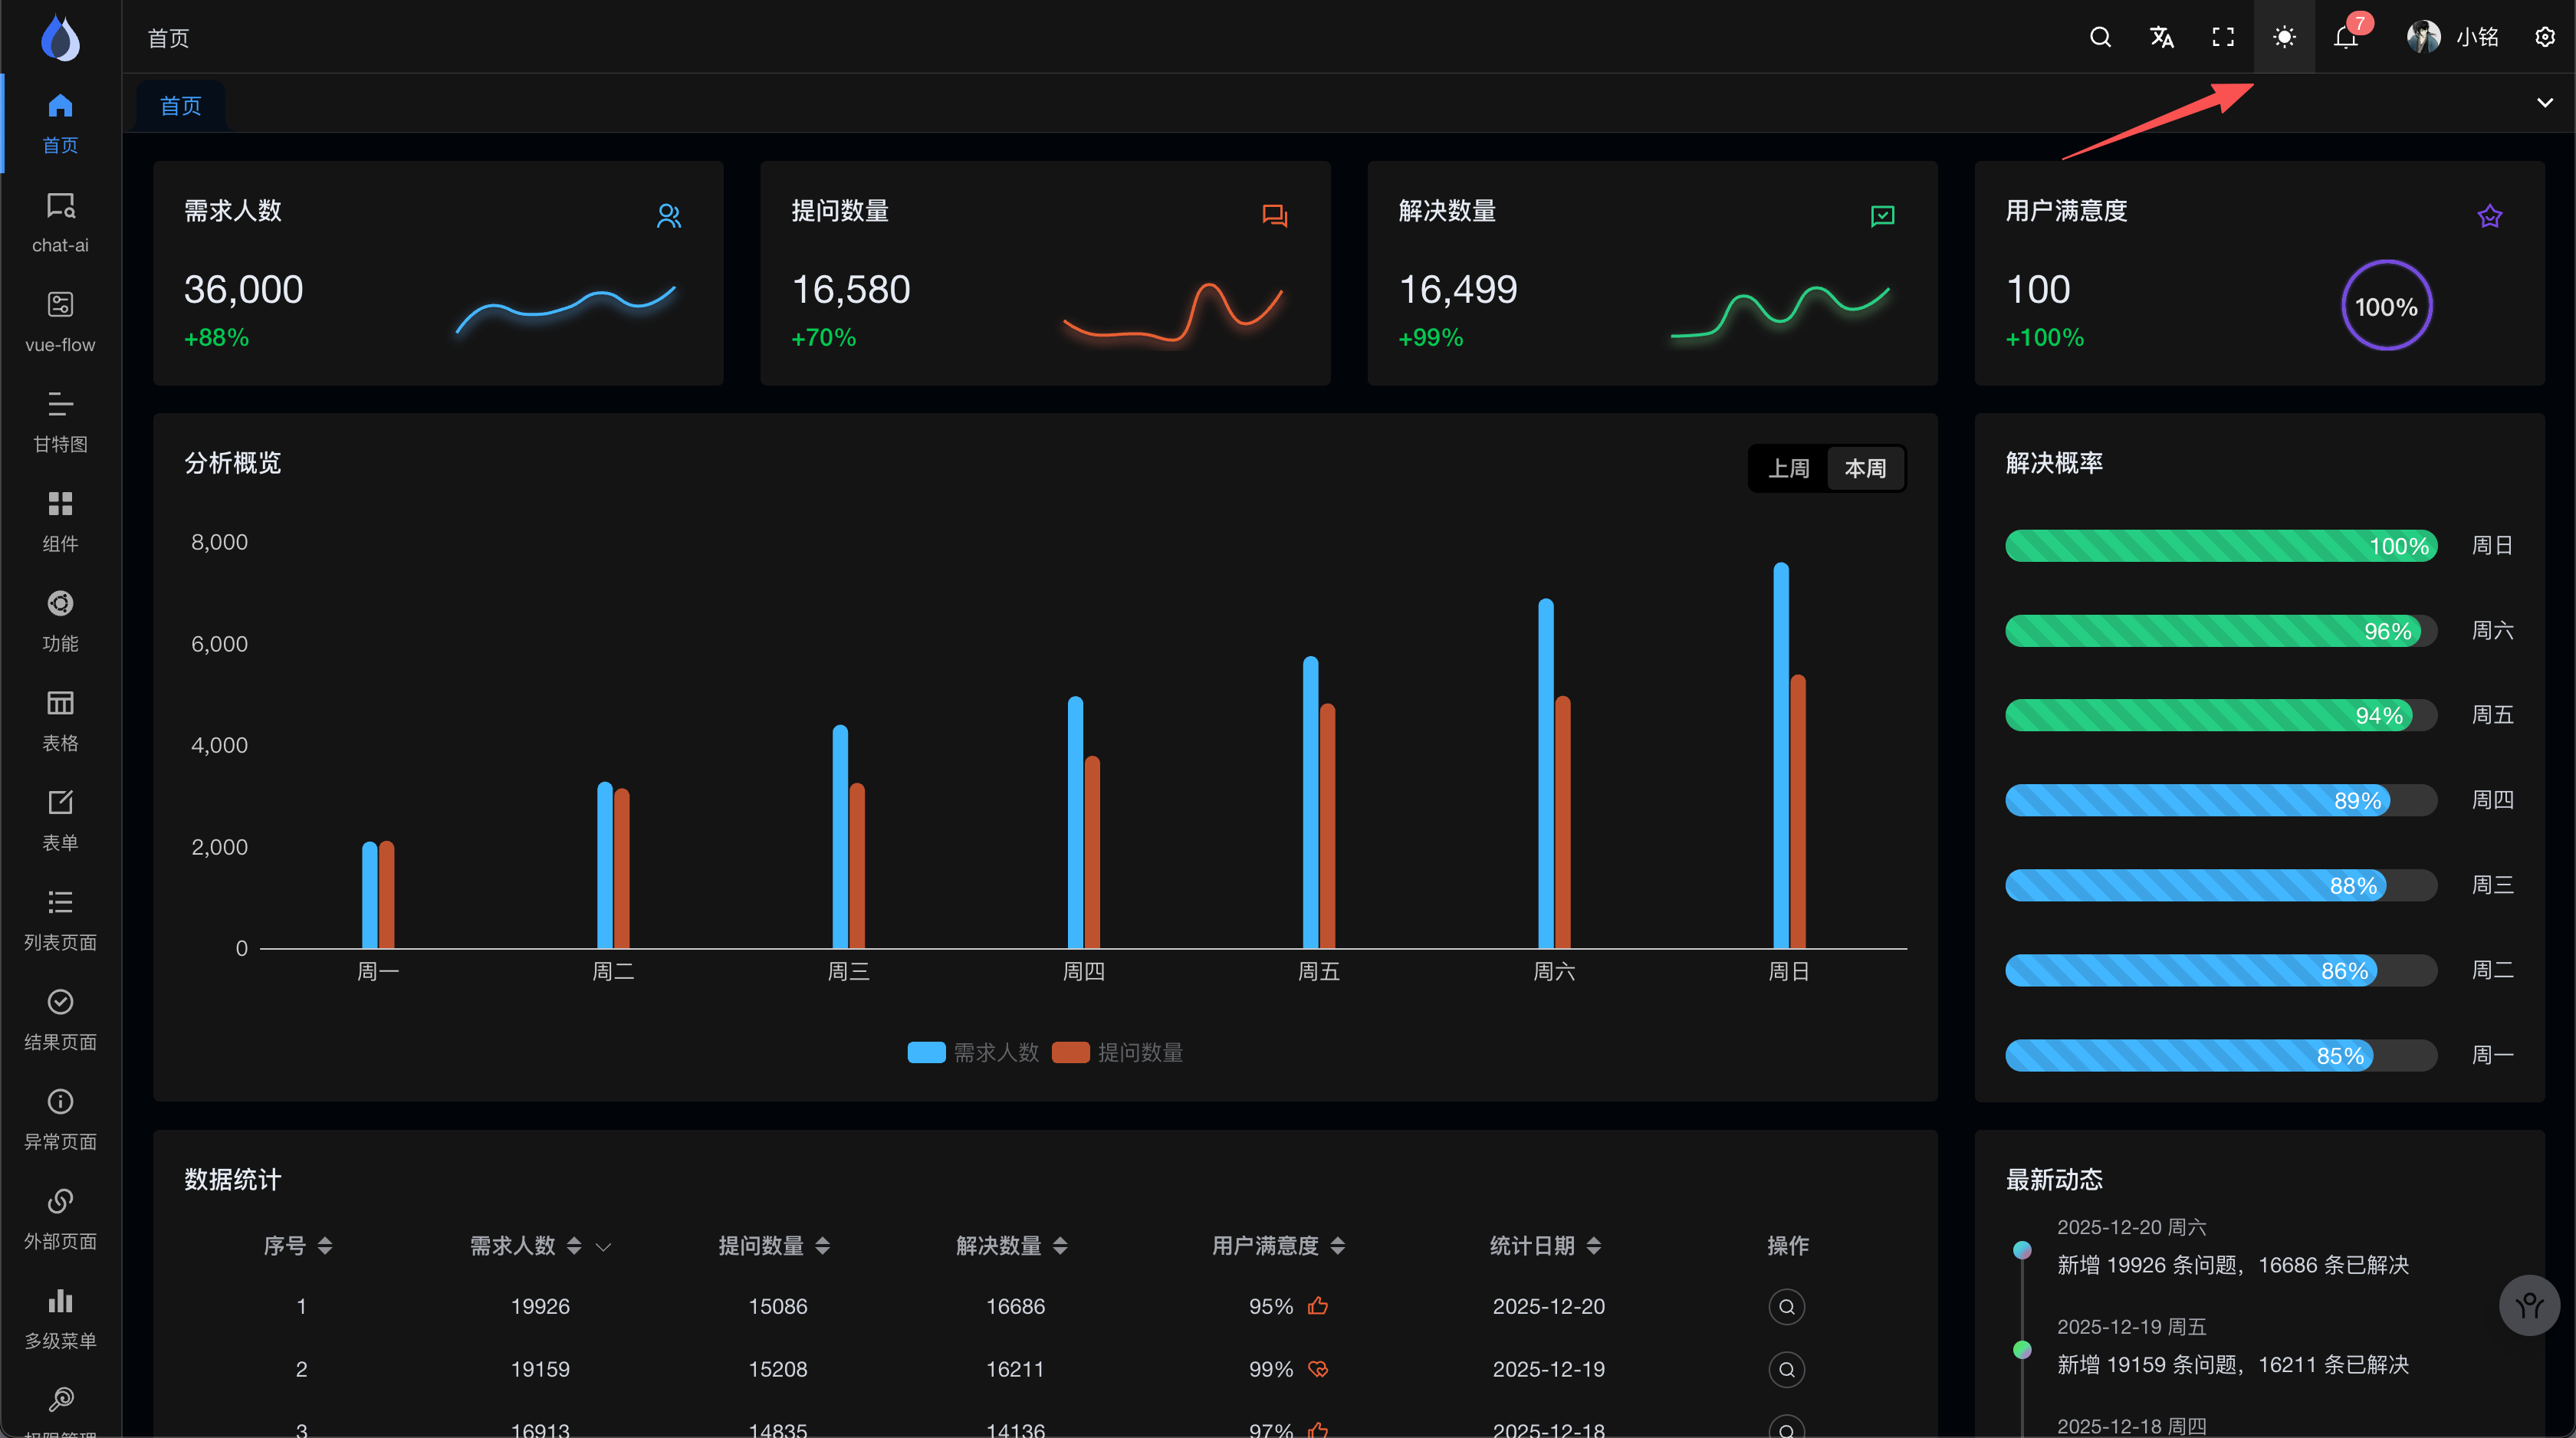Expand the tabs chevron dropdown at right

coord(2545,102)
